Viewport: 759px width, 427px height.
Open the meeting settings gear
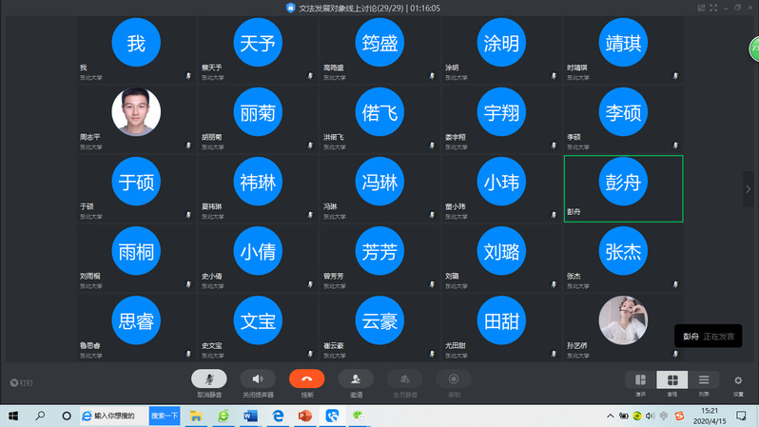coord(738,380)
